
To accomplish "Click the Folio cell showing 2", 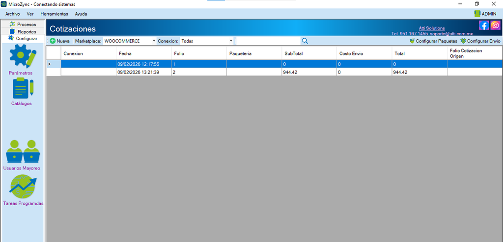I will 199,73.
